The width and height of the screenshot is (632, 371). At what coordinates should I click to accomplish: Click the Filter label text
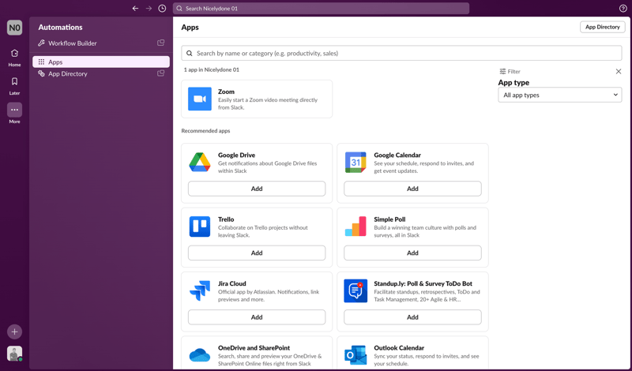point(514,71)
